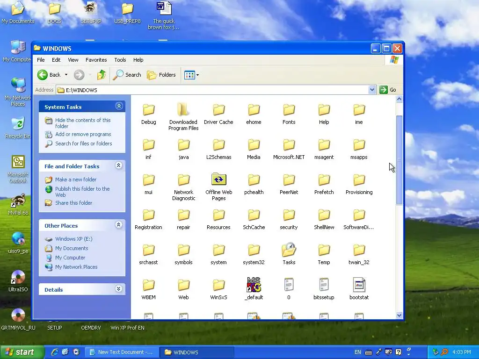
Task: Open the security folder
Action: 289,215
